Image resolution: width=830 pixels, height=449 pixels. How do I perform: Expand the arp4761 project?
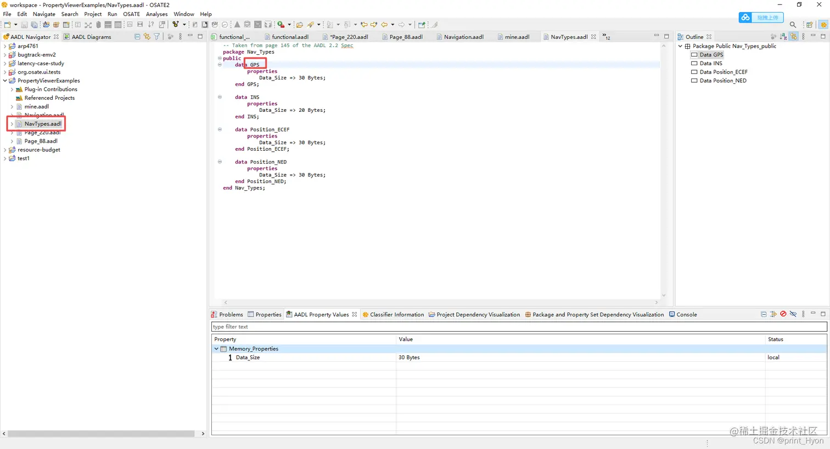pos(5,46)
